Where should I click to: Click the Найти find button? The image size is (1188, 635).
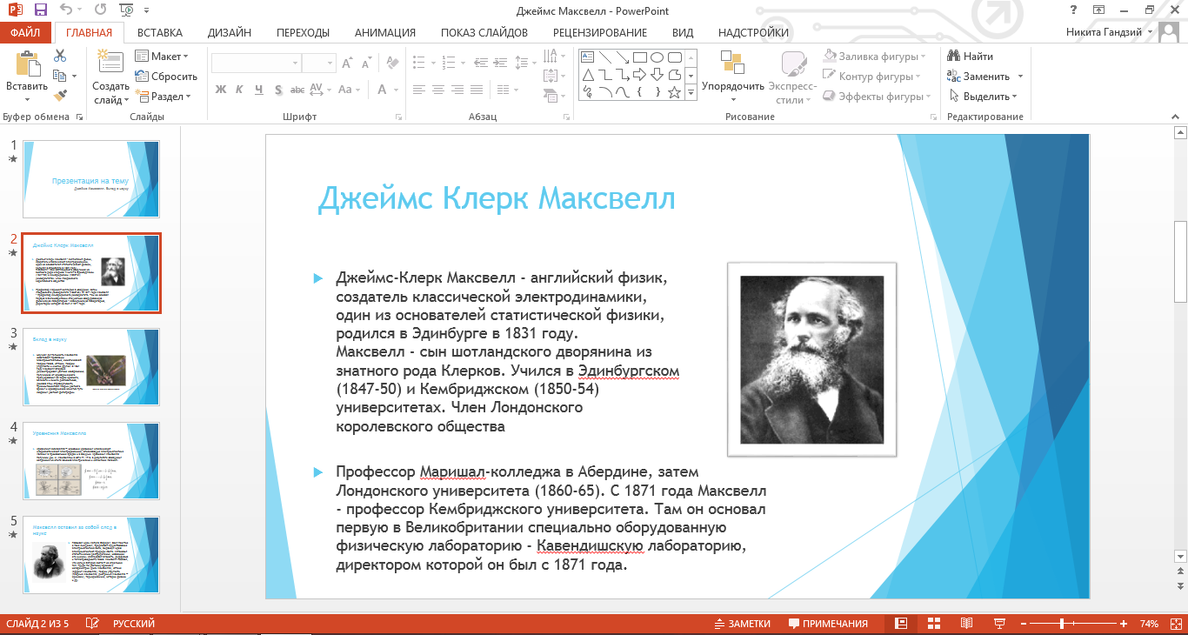[x=971, y=57]
